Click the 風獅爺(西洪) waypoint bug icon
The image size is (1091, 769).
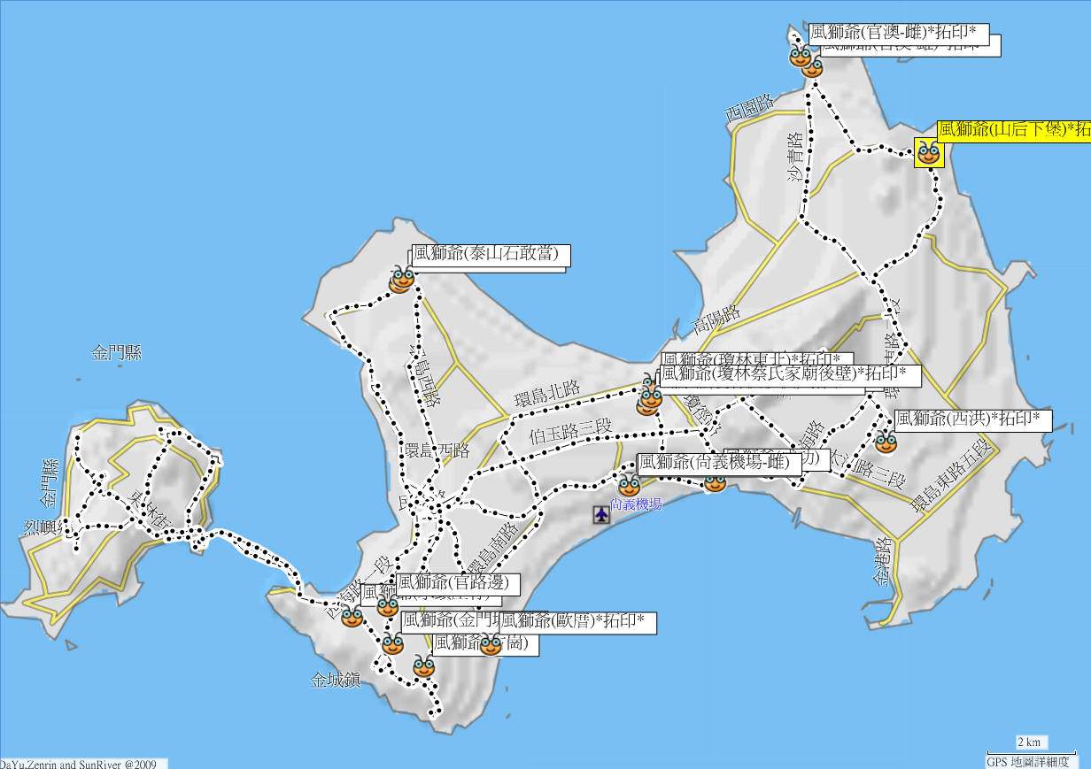click(886, 442)
